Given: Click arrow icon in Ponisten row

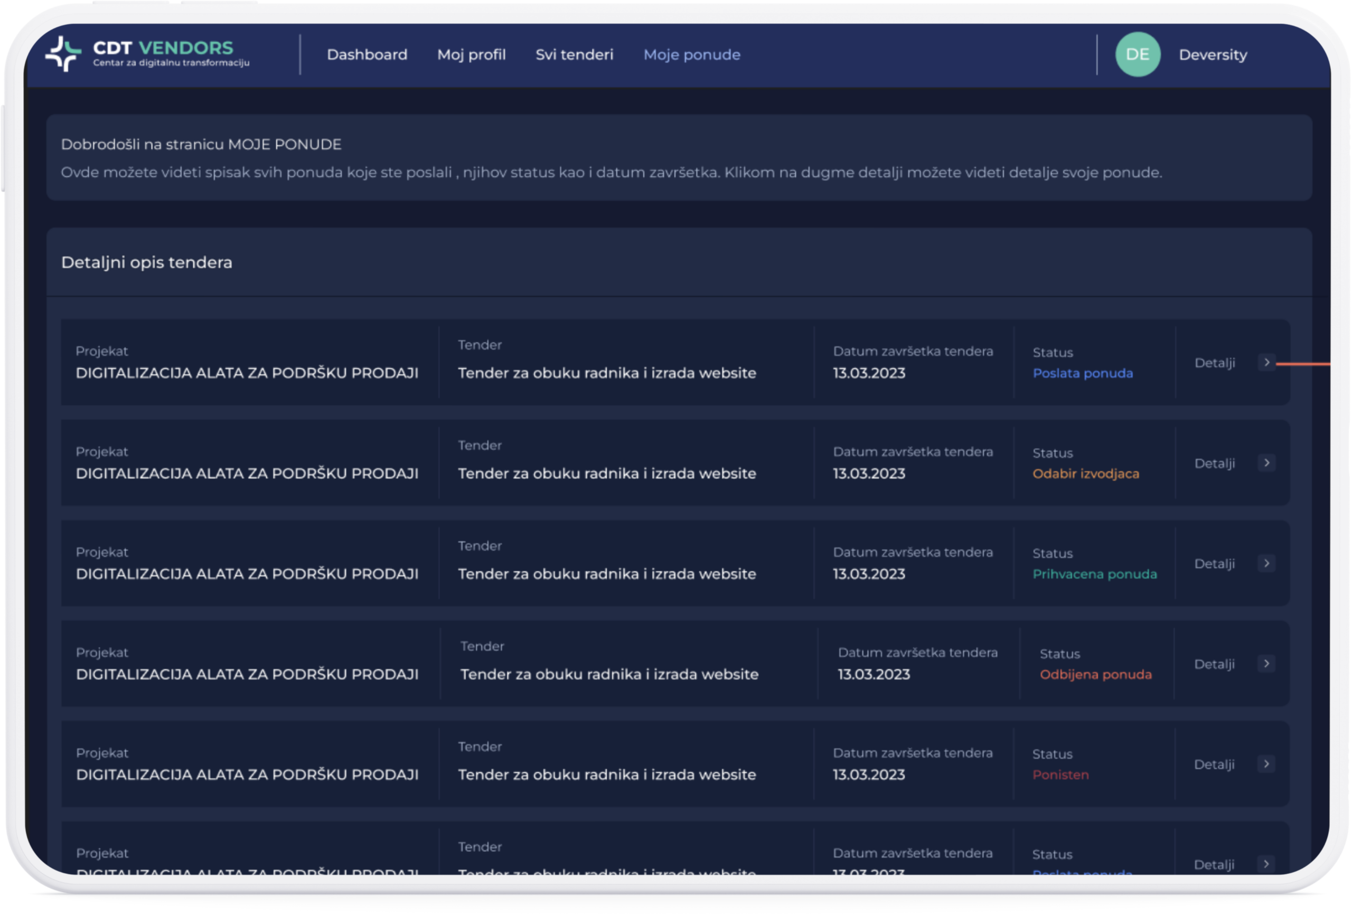Looking at the screenshot, I should pyautogui.click(x=1266, y=763).
